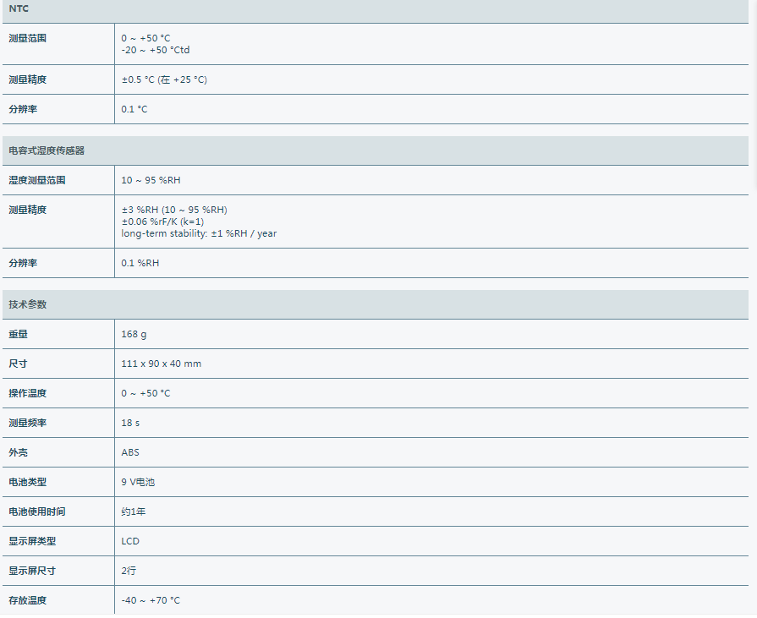Click the 电池使用时间 row label
Image resolution: width=757 pixels, height=618 pixels.
(x=36, y=511)
